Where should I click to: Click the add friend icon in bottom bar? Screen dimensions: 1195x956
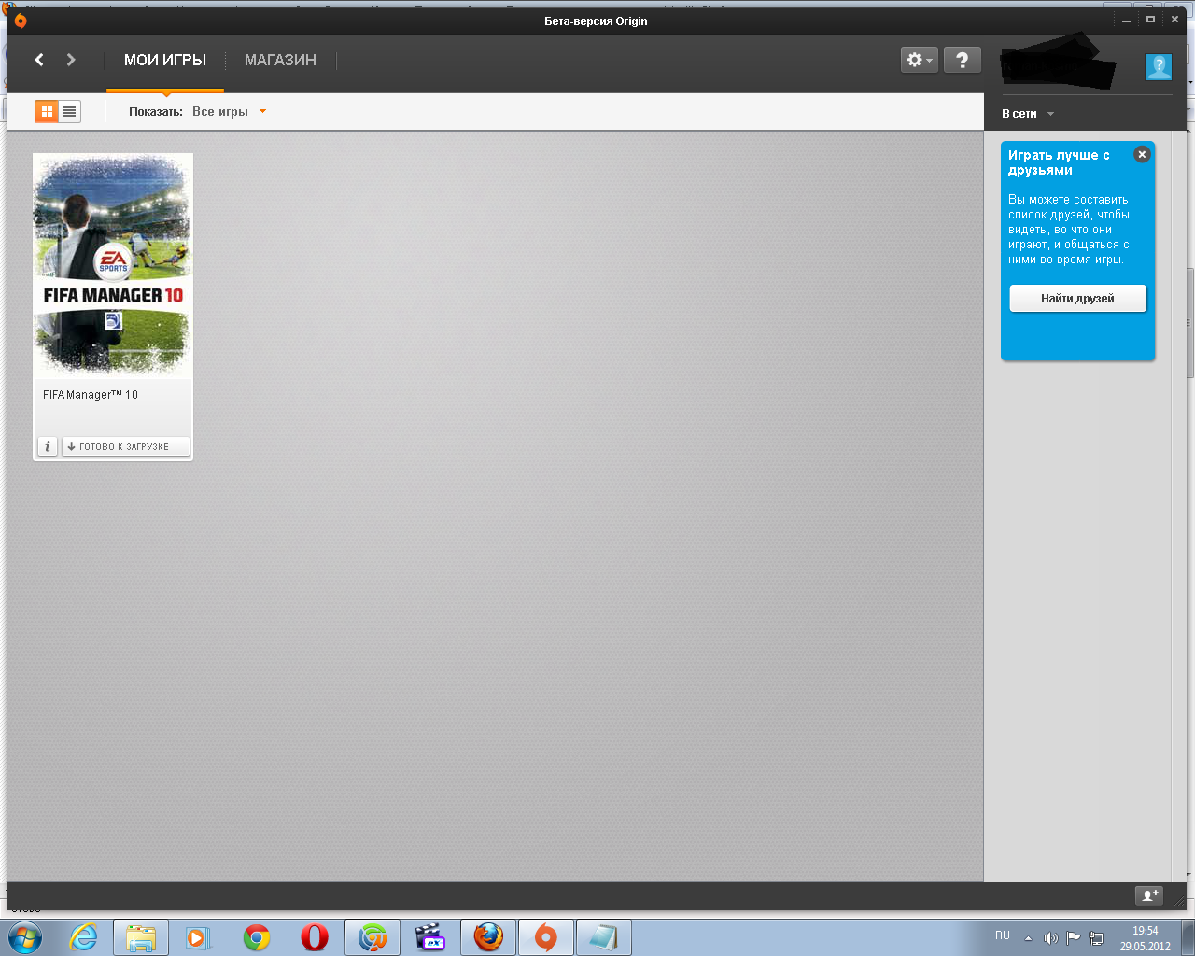(x=1148, y=895)
